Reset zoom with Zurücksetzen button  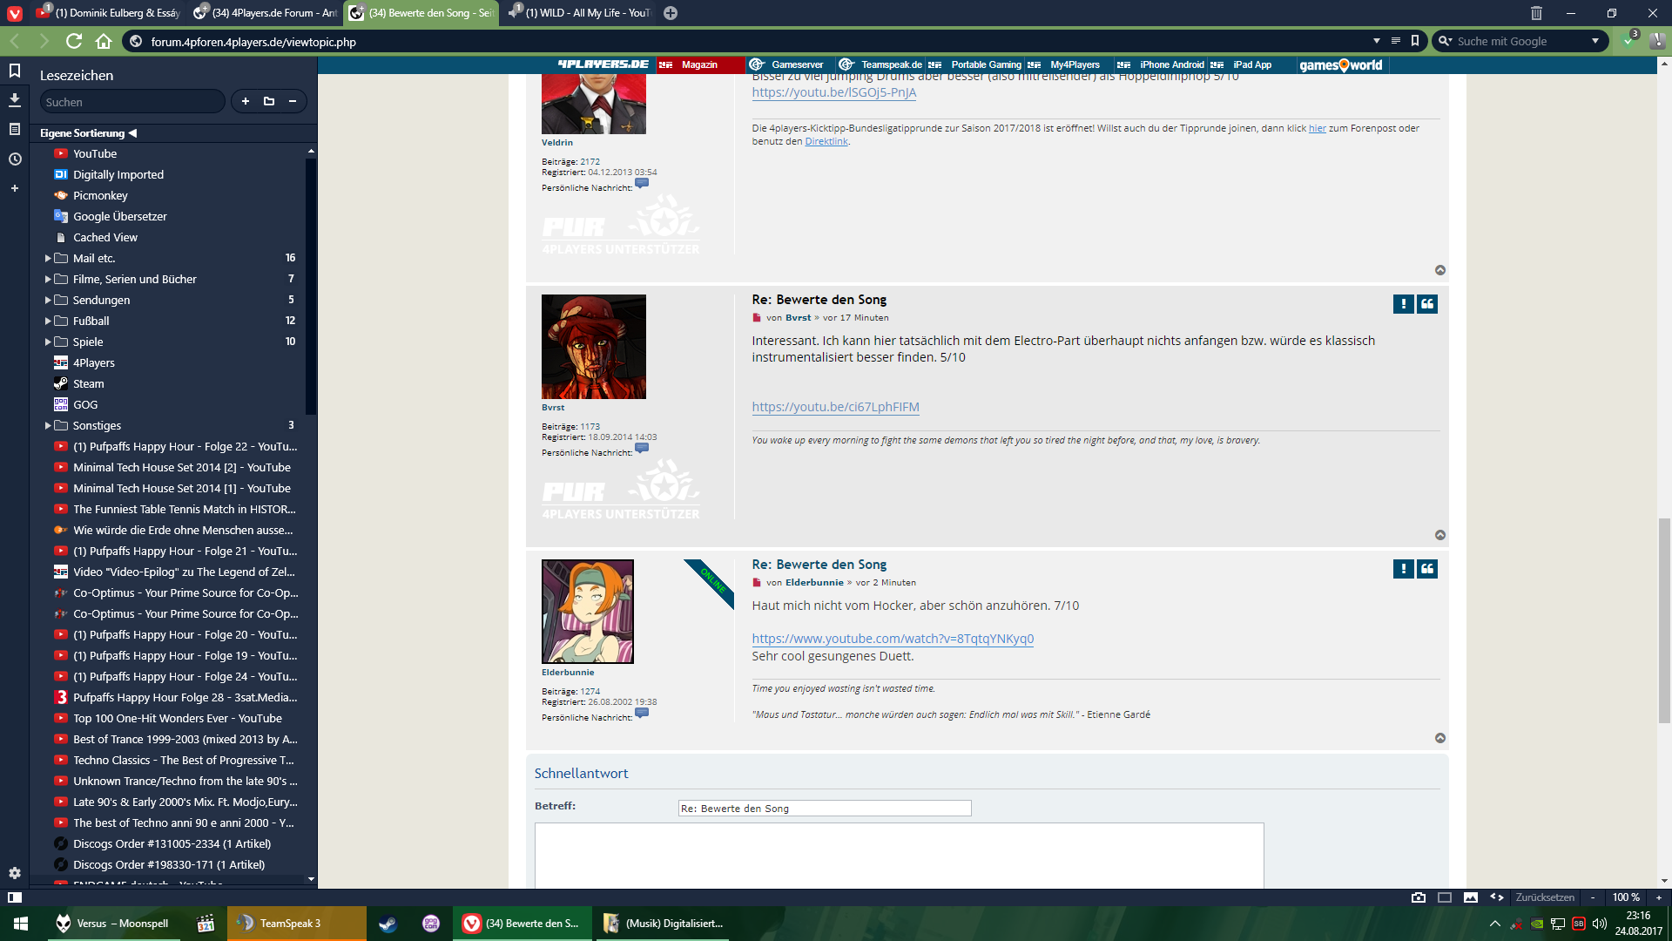click(1545, 897)
